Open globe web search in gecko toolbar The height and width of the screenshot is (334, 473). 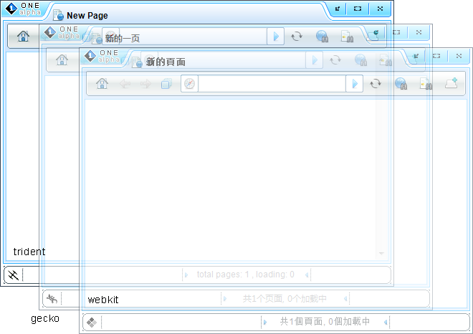coord(360,59)
